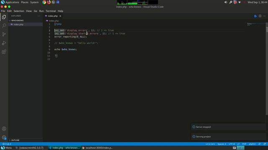This screenshot has width=268, height=150.
Task: Open notifications bell in status bar
Action: [x=265, y=144]
